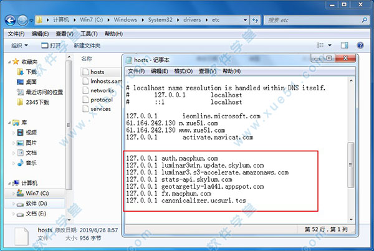The width and height of the screenshot is (374, 251).
Task: Click the folder icon in address bar
Action: [40, 20]
